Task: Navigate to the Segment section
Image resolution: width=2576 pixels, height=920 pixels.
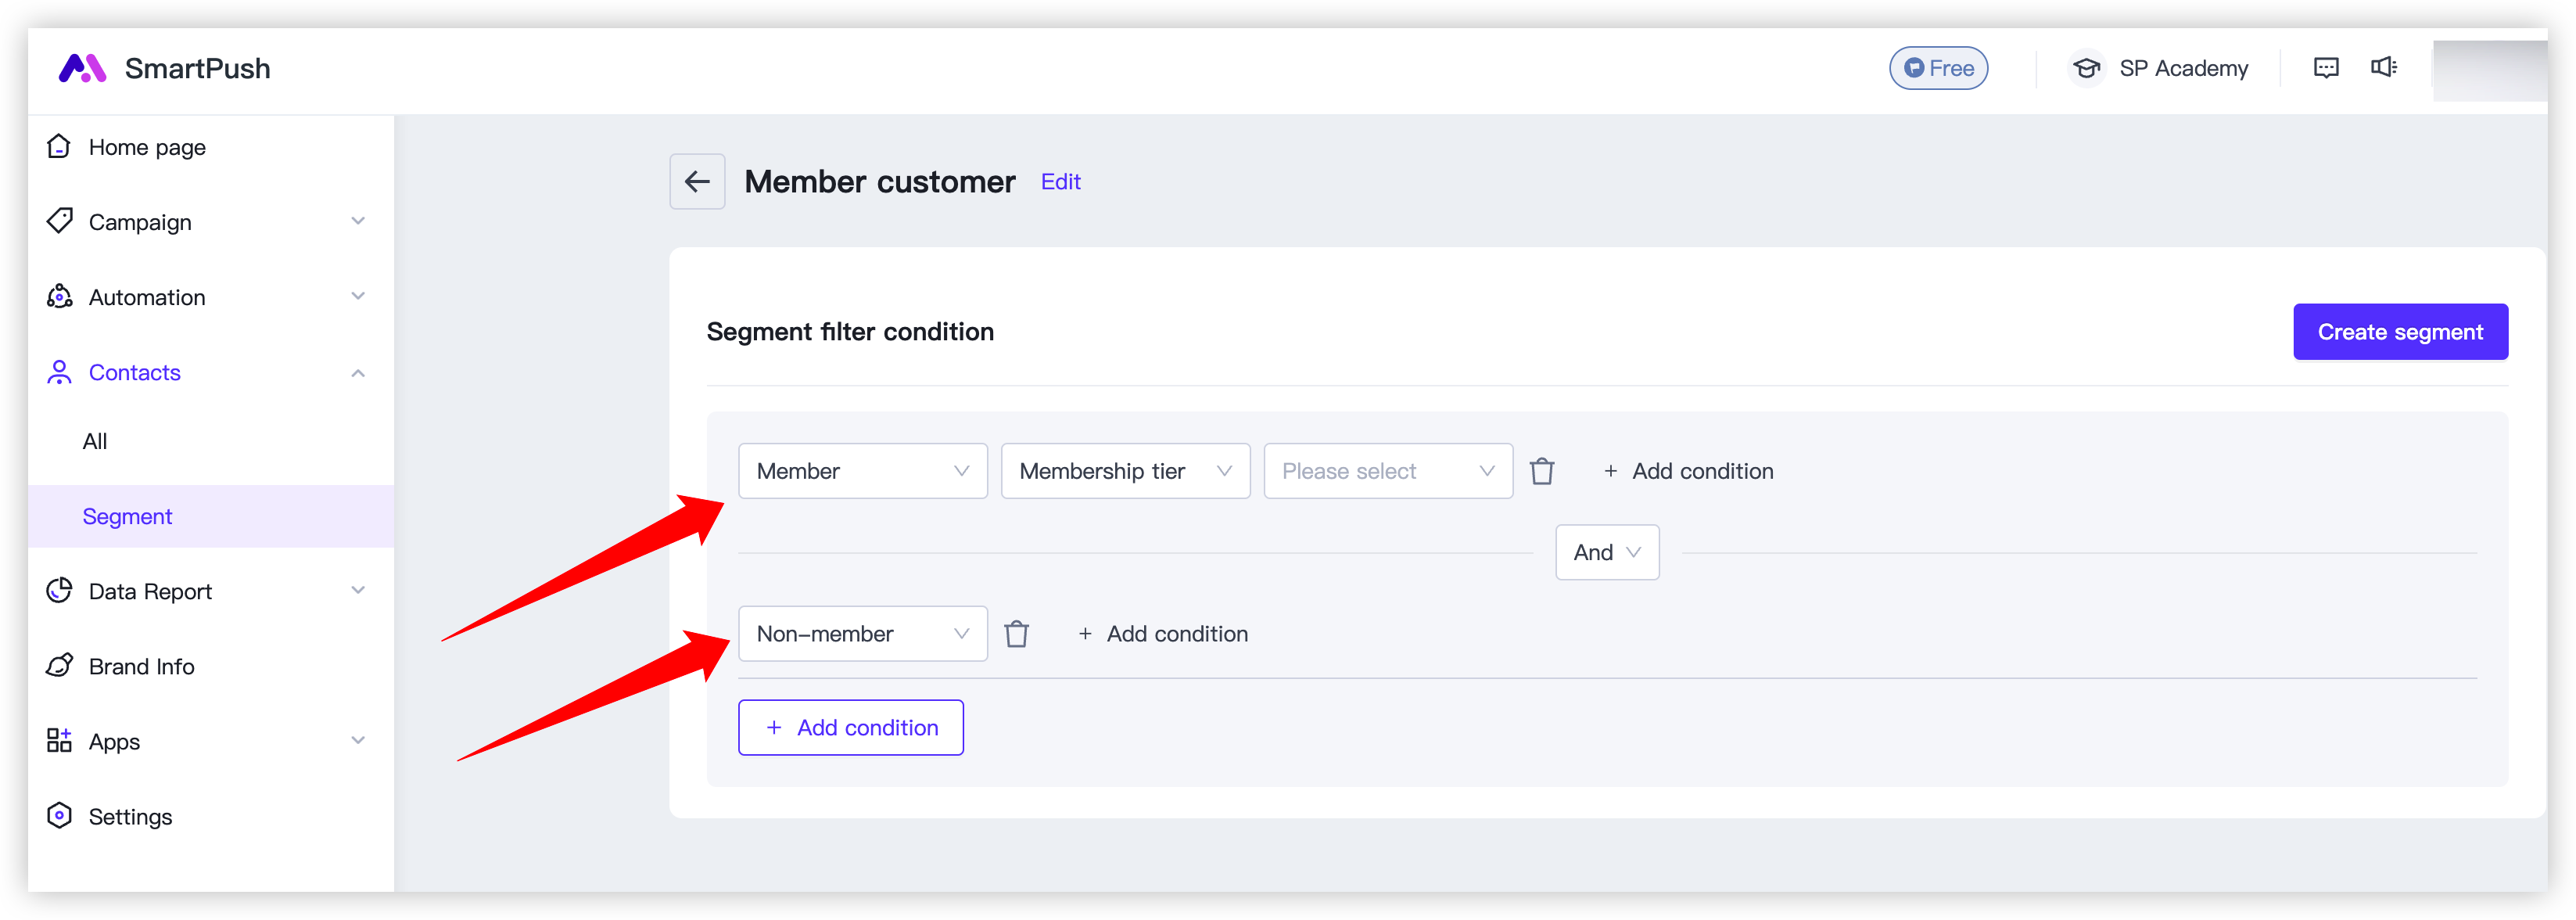Action: point(127,514)
